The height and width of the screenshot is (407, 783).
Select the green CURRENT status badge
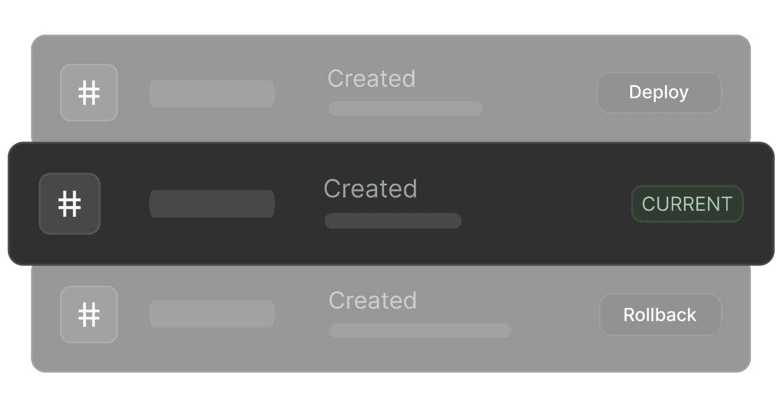tap(687, 204)
